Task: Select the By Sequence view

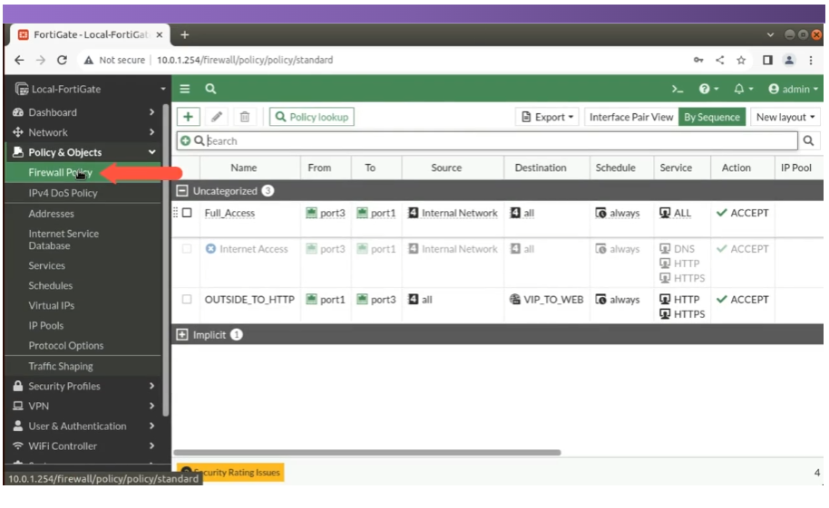Action: tap(712, 117)
